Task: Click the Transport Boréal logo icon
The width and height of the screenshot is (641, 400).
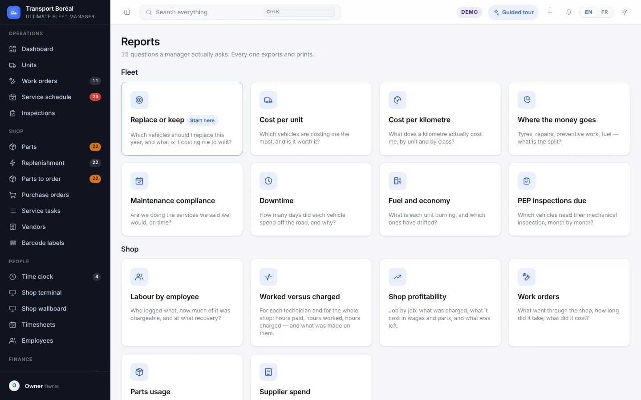Action: coord(14,12)
